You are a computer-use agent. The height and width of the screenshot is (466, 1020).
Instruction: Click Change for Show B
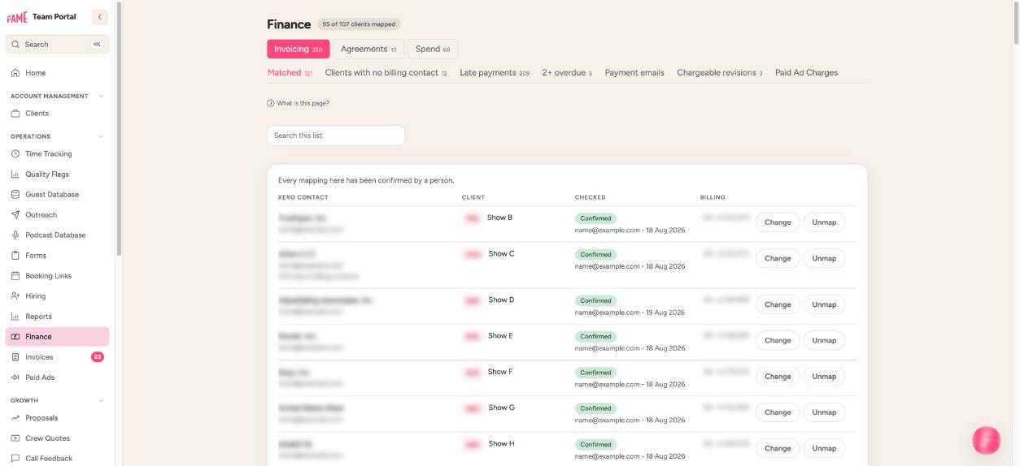click(778, 222)
